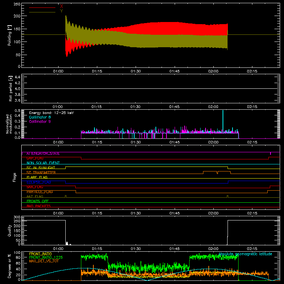Click the 0.5 tick on the modulation axis

(17, 110)
